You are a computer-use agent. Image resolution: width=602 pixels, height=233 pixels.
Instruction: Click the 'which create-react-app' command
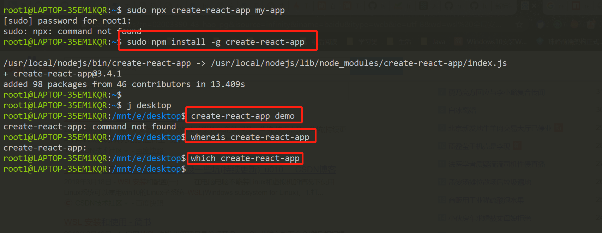pos(245,158)
